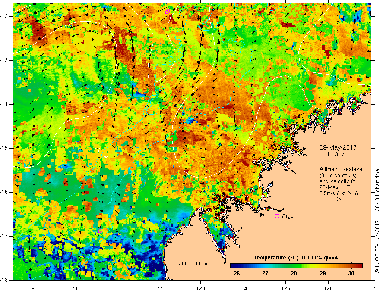Click the Argo float marker near the top edge
This screenshot has height=293, width=380.
click(168, 12)
